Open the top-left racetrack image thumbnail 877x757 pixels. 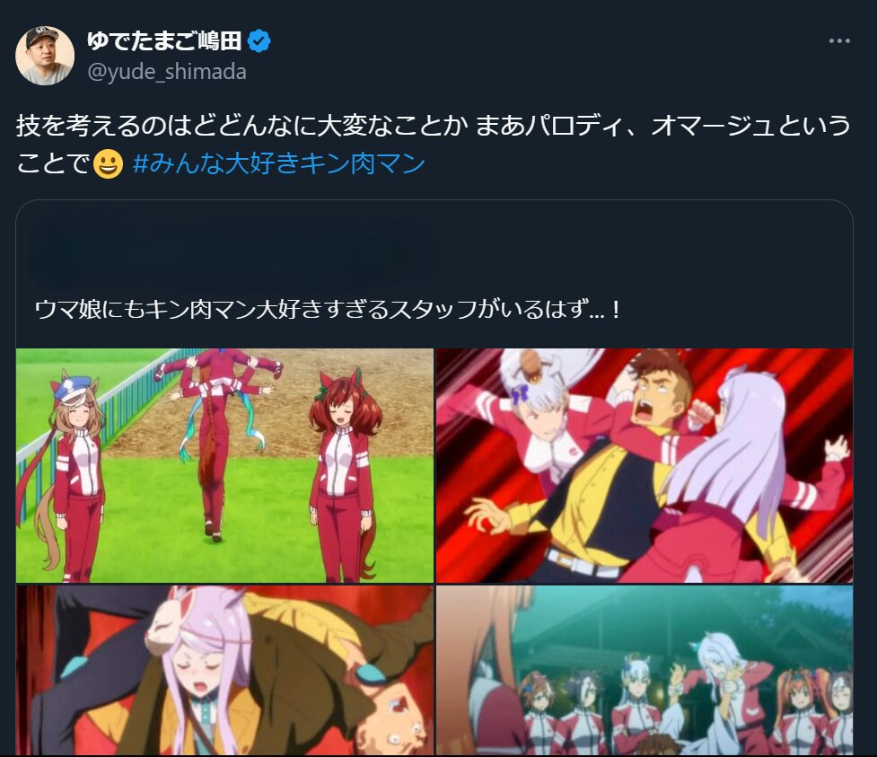tap(224, 465)
